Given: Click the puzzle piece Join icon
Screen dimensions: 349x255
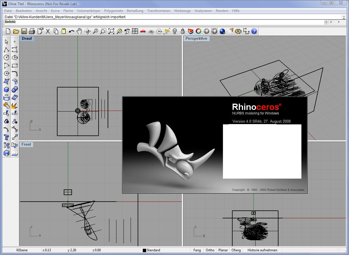Looking at the screenshot, I should pyautogui.click(x=7, y=105).
